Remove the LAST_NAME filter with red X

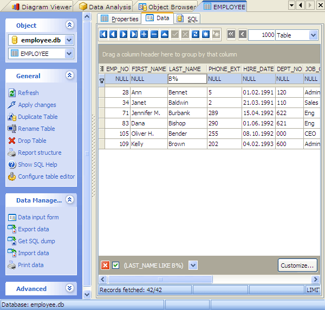point(105,265)
